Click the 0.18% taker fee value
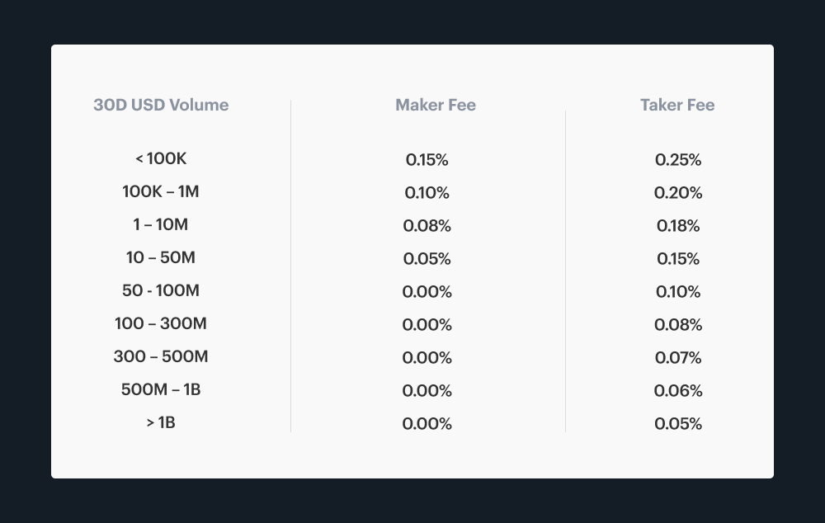Image resolution: width=825 pixels, height=523 pixels. (x=678, y=226)
